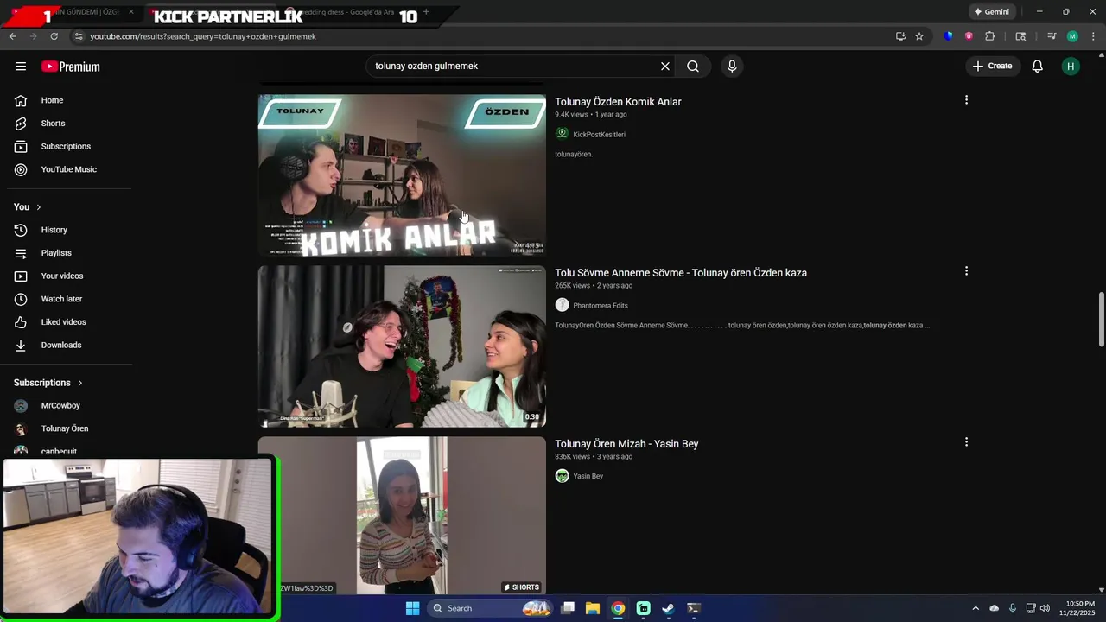Open a new Chrome tab
Viewport: 1106px width, 622px height.
(426, 12)
